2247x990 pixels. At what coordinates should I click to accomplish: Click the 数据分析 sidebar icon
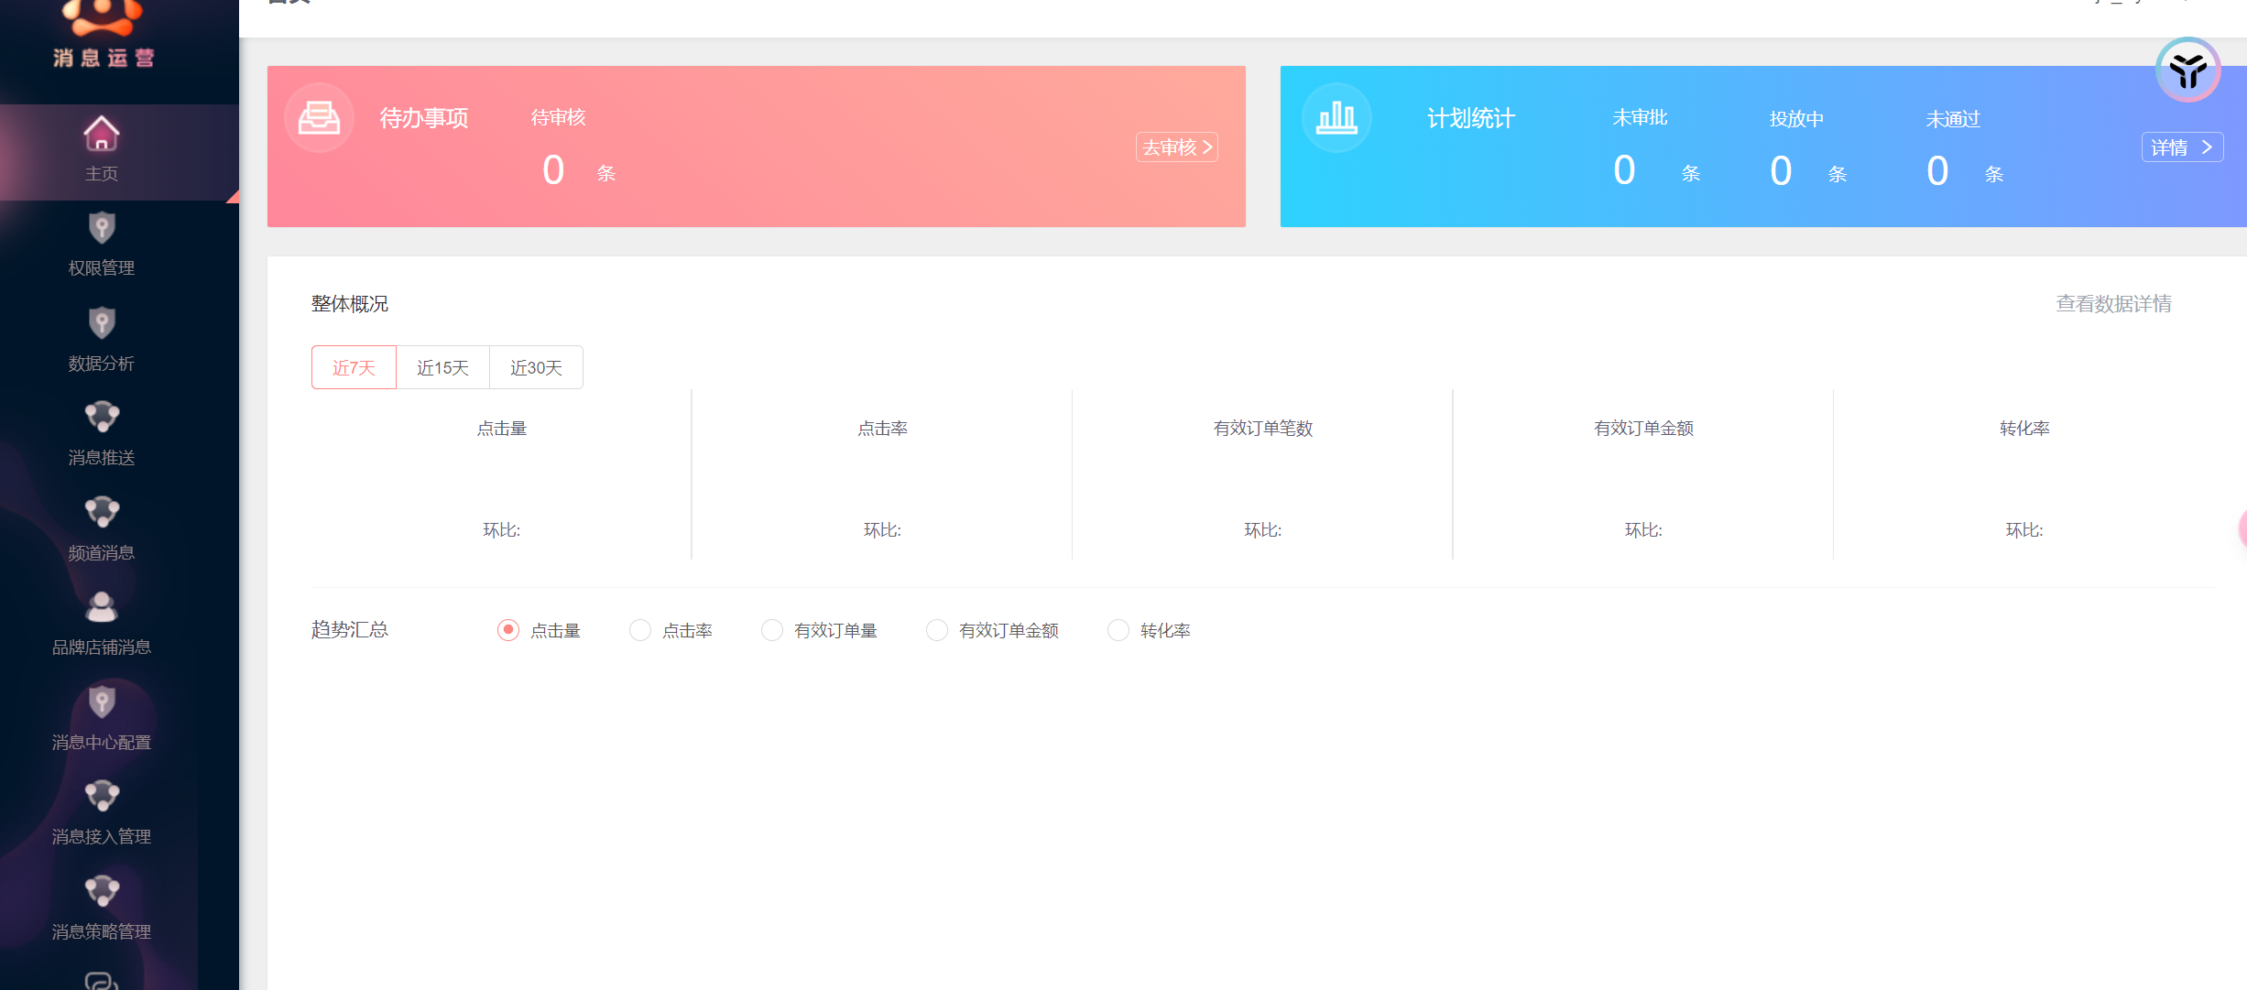coord(102,323)
